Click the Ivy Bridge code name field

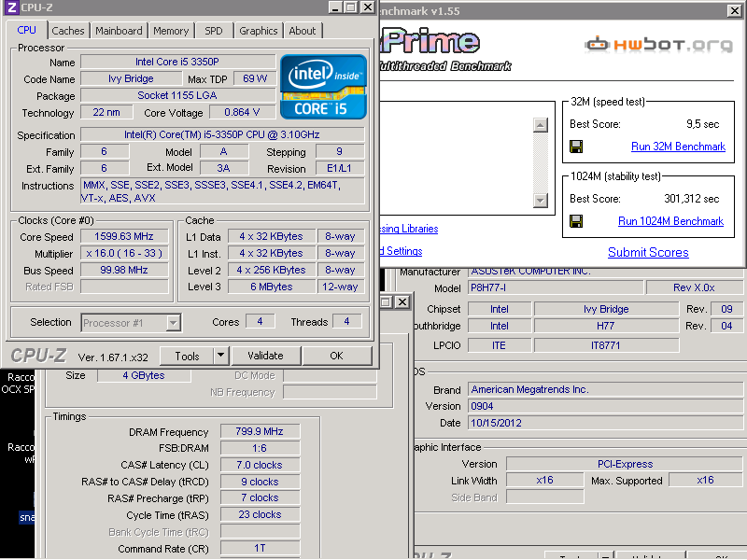tap(131, 78)
